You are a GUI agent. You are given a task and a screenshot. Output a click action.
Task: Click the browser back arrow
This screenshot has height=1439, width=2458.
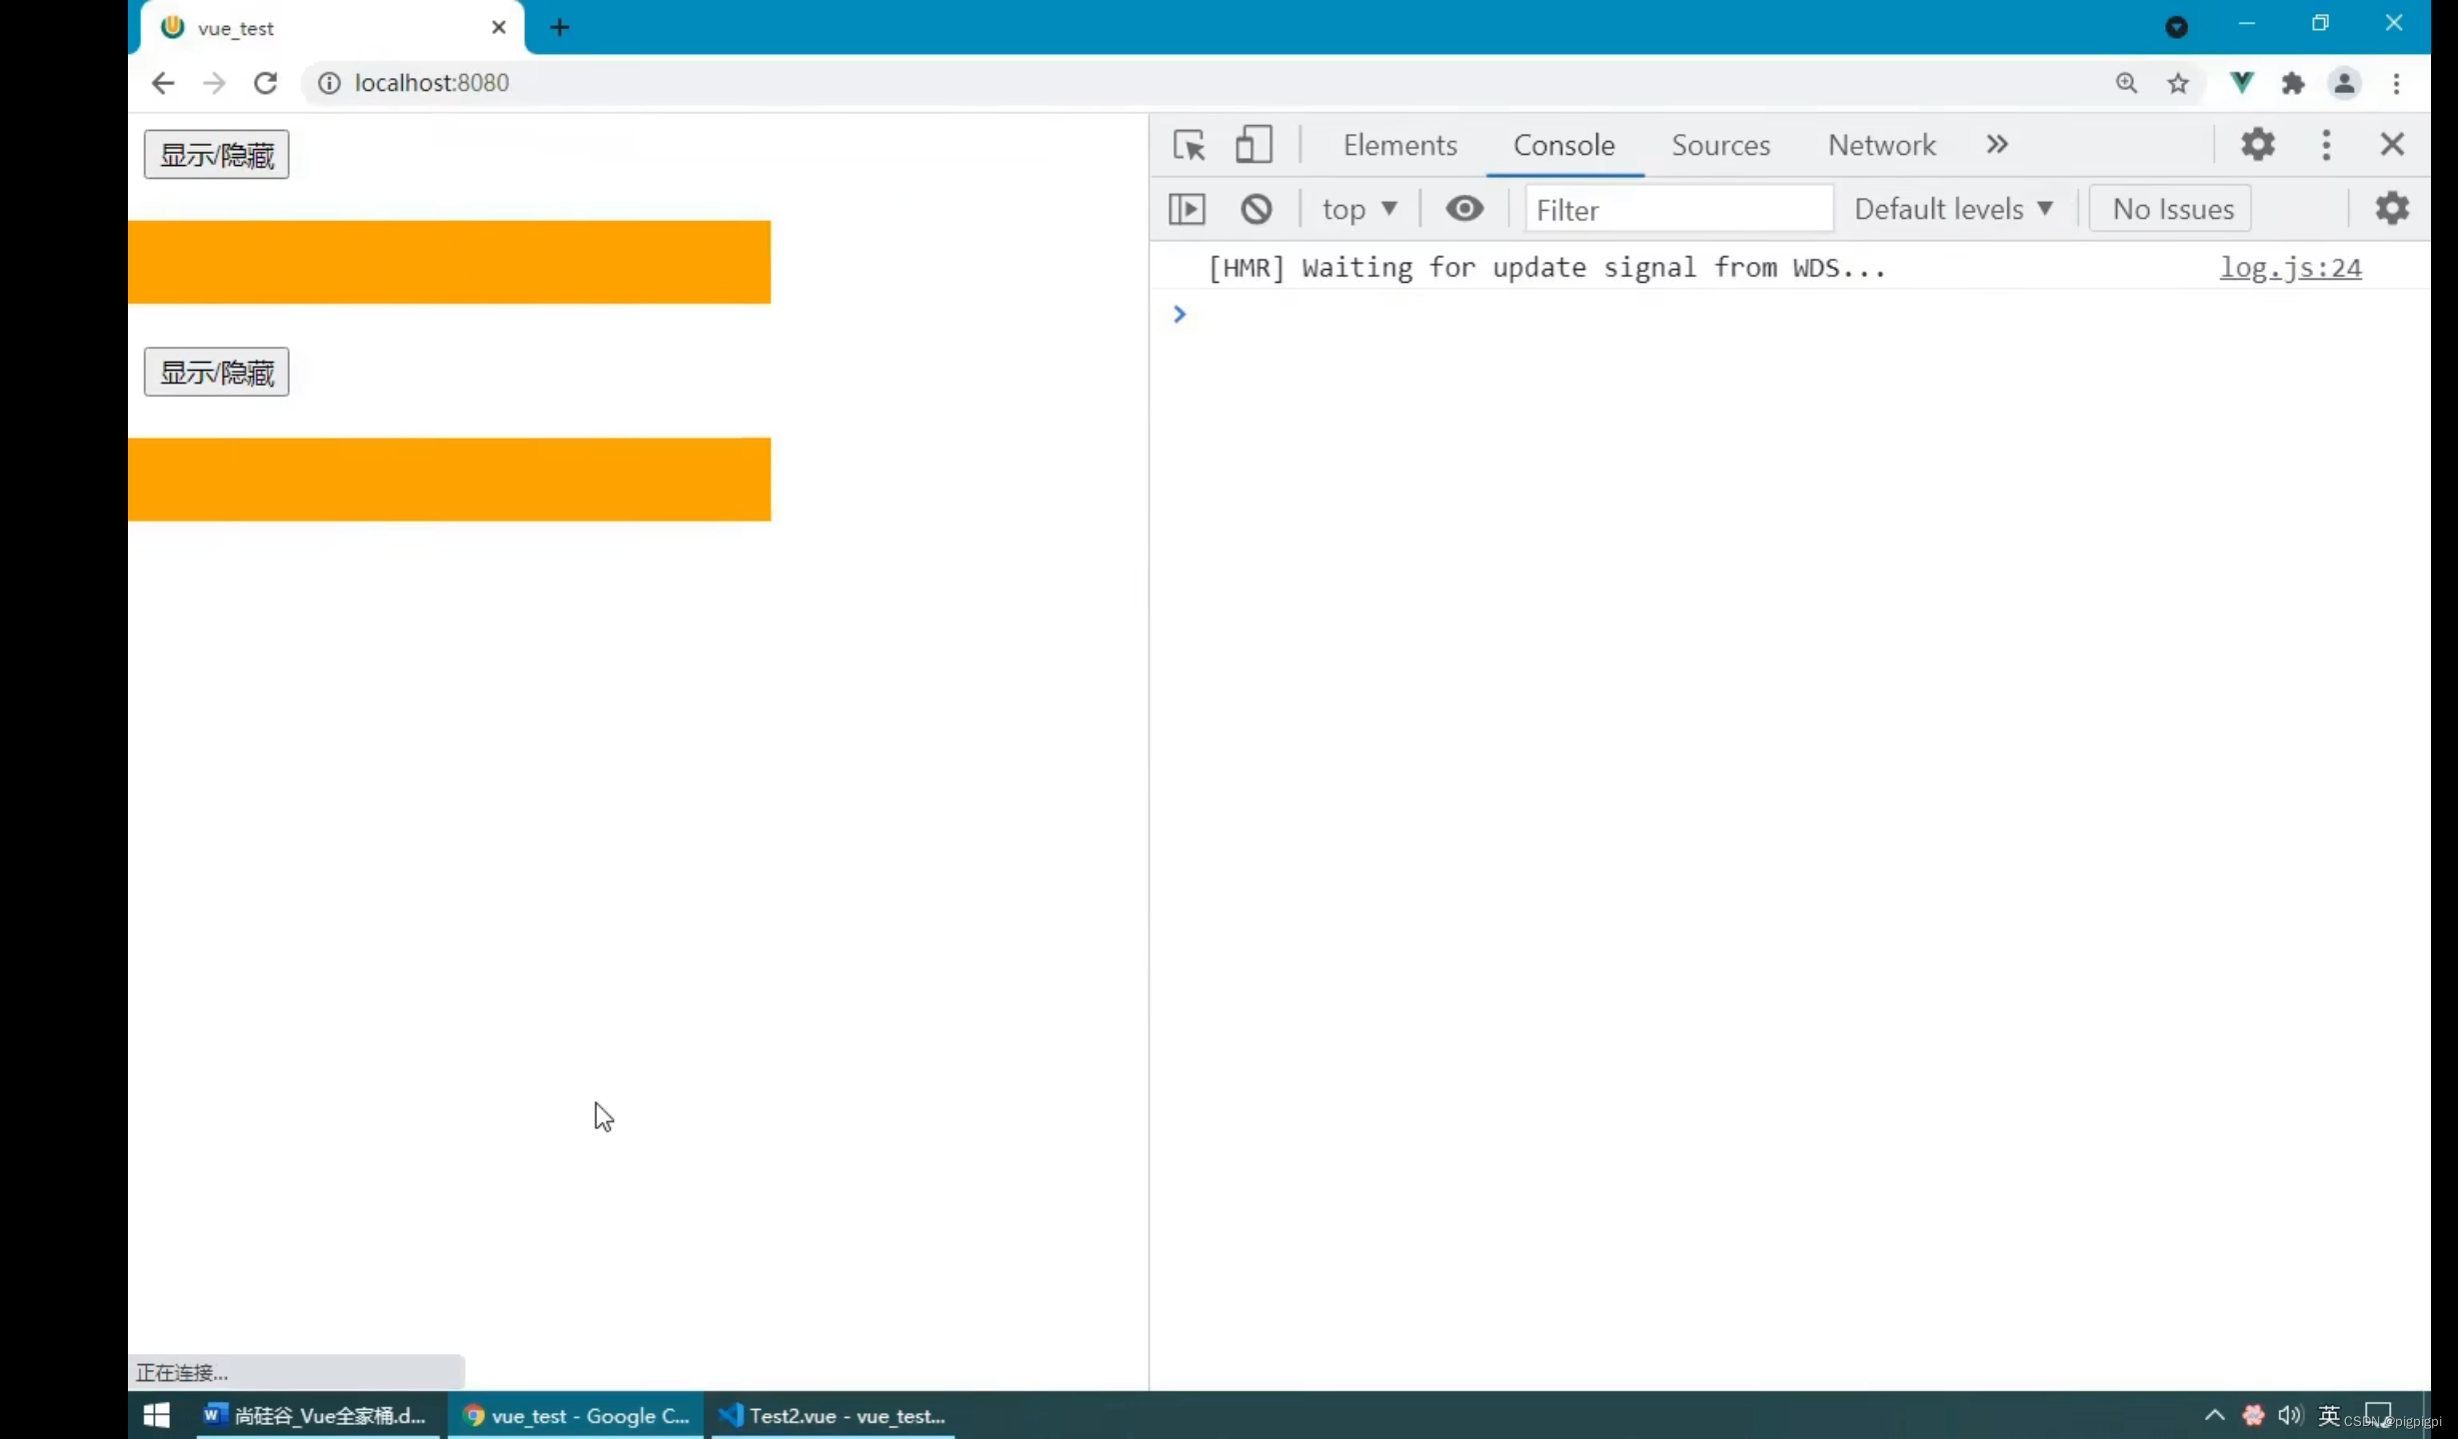tap(162, 83)
